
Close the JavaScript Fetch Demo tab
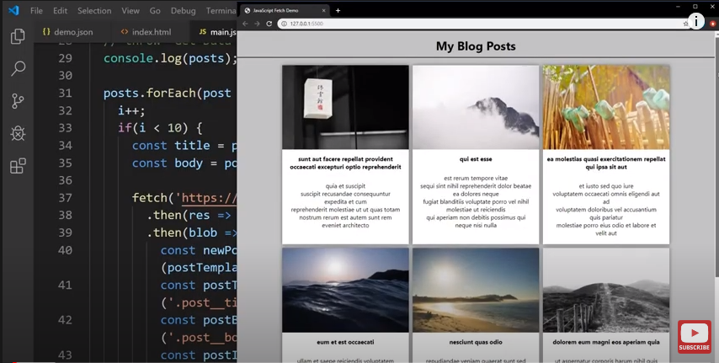324,11
